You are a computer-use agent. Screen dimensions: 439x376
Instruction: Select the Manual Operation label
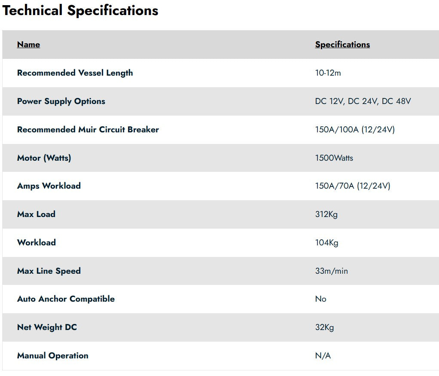pyautogui.click(x=52, y=356)
